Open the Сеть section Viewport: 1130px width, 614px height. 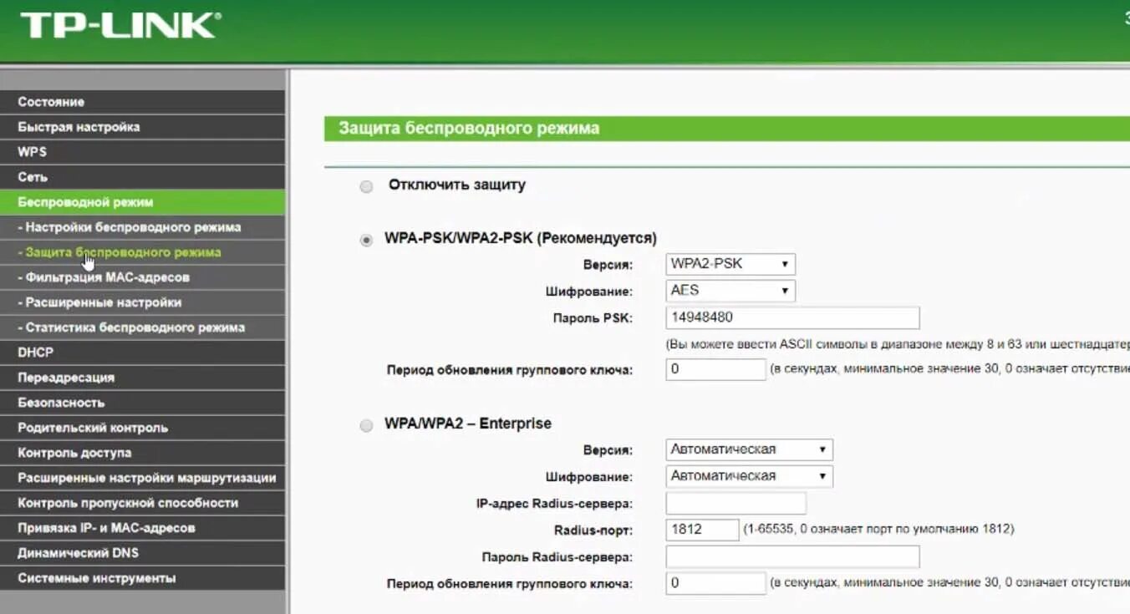142,177
